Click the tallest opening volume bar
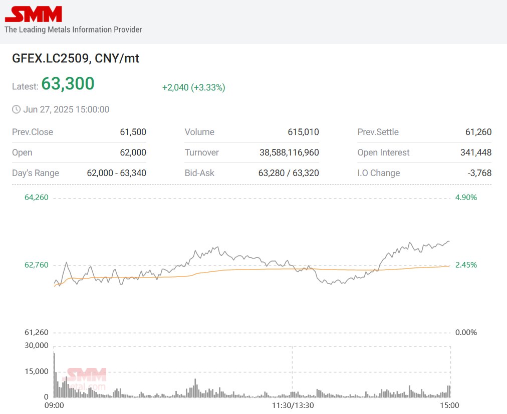Screen dimensions: 507x414 54,375
